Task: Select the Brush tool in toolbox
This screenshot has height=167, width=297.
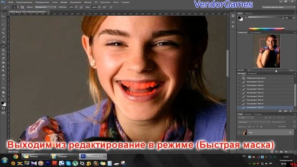Action: 3,46
